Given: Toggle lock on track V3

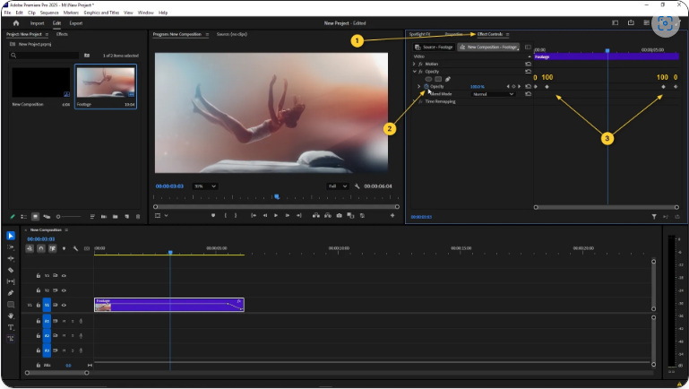Looking at the screenshot, I should [x=39, y=275].
